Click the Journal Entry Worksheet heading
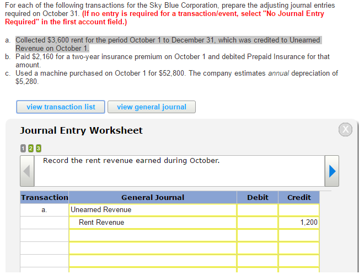 [x=81, y=130]
